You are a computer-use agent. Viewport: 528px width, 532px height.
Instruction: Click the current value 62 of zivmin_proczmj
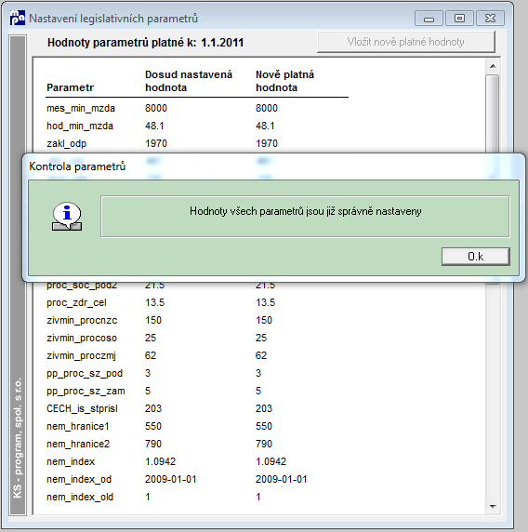151,355
